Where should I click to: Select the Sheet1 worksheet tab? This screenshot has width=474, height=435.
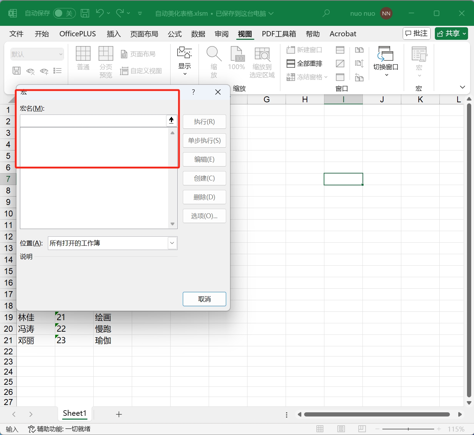(74, 413)
